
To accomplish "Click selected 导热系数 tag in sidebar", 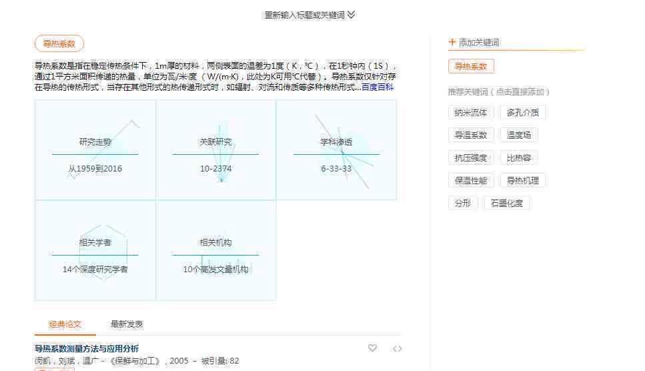I will click(471, 66).
